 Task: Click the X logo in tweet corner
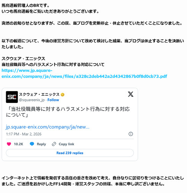(x=131, y=94)
